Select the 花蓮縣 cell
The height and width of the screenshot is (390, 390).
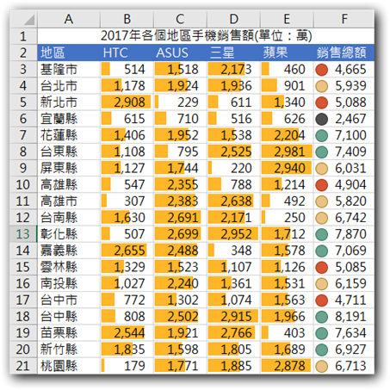click(69, 135)
